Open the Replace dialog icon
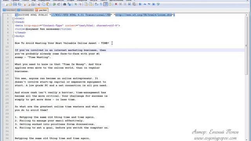Viewport: 251px width, 141px height. [69, 4]
